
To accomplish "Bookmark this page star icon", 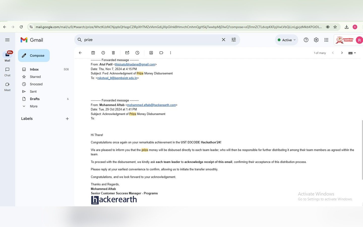I will [335, 27].
